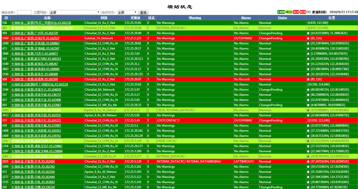Open station link ending X5.188370
The height and width of the screenshot is (189, 358).
pos(37,156)
